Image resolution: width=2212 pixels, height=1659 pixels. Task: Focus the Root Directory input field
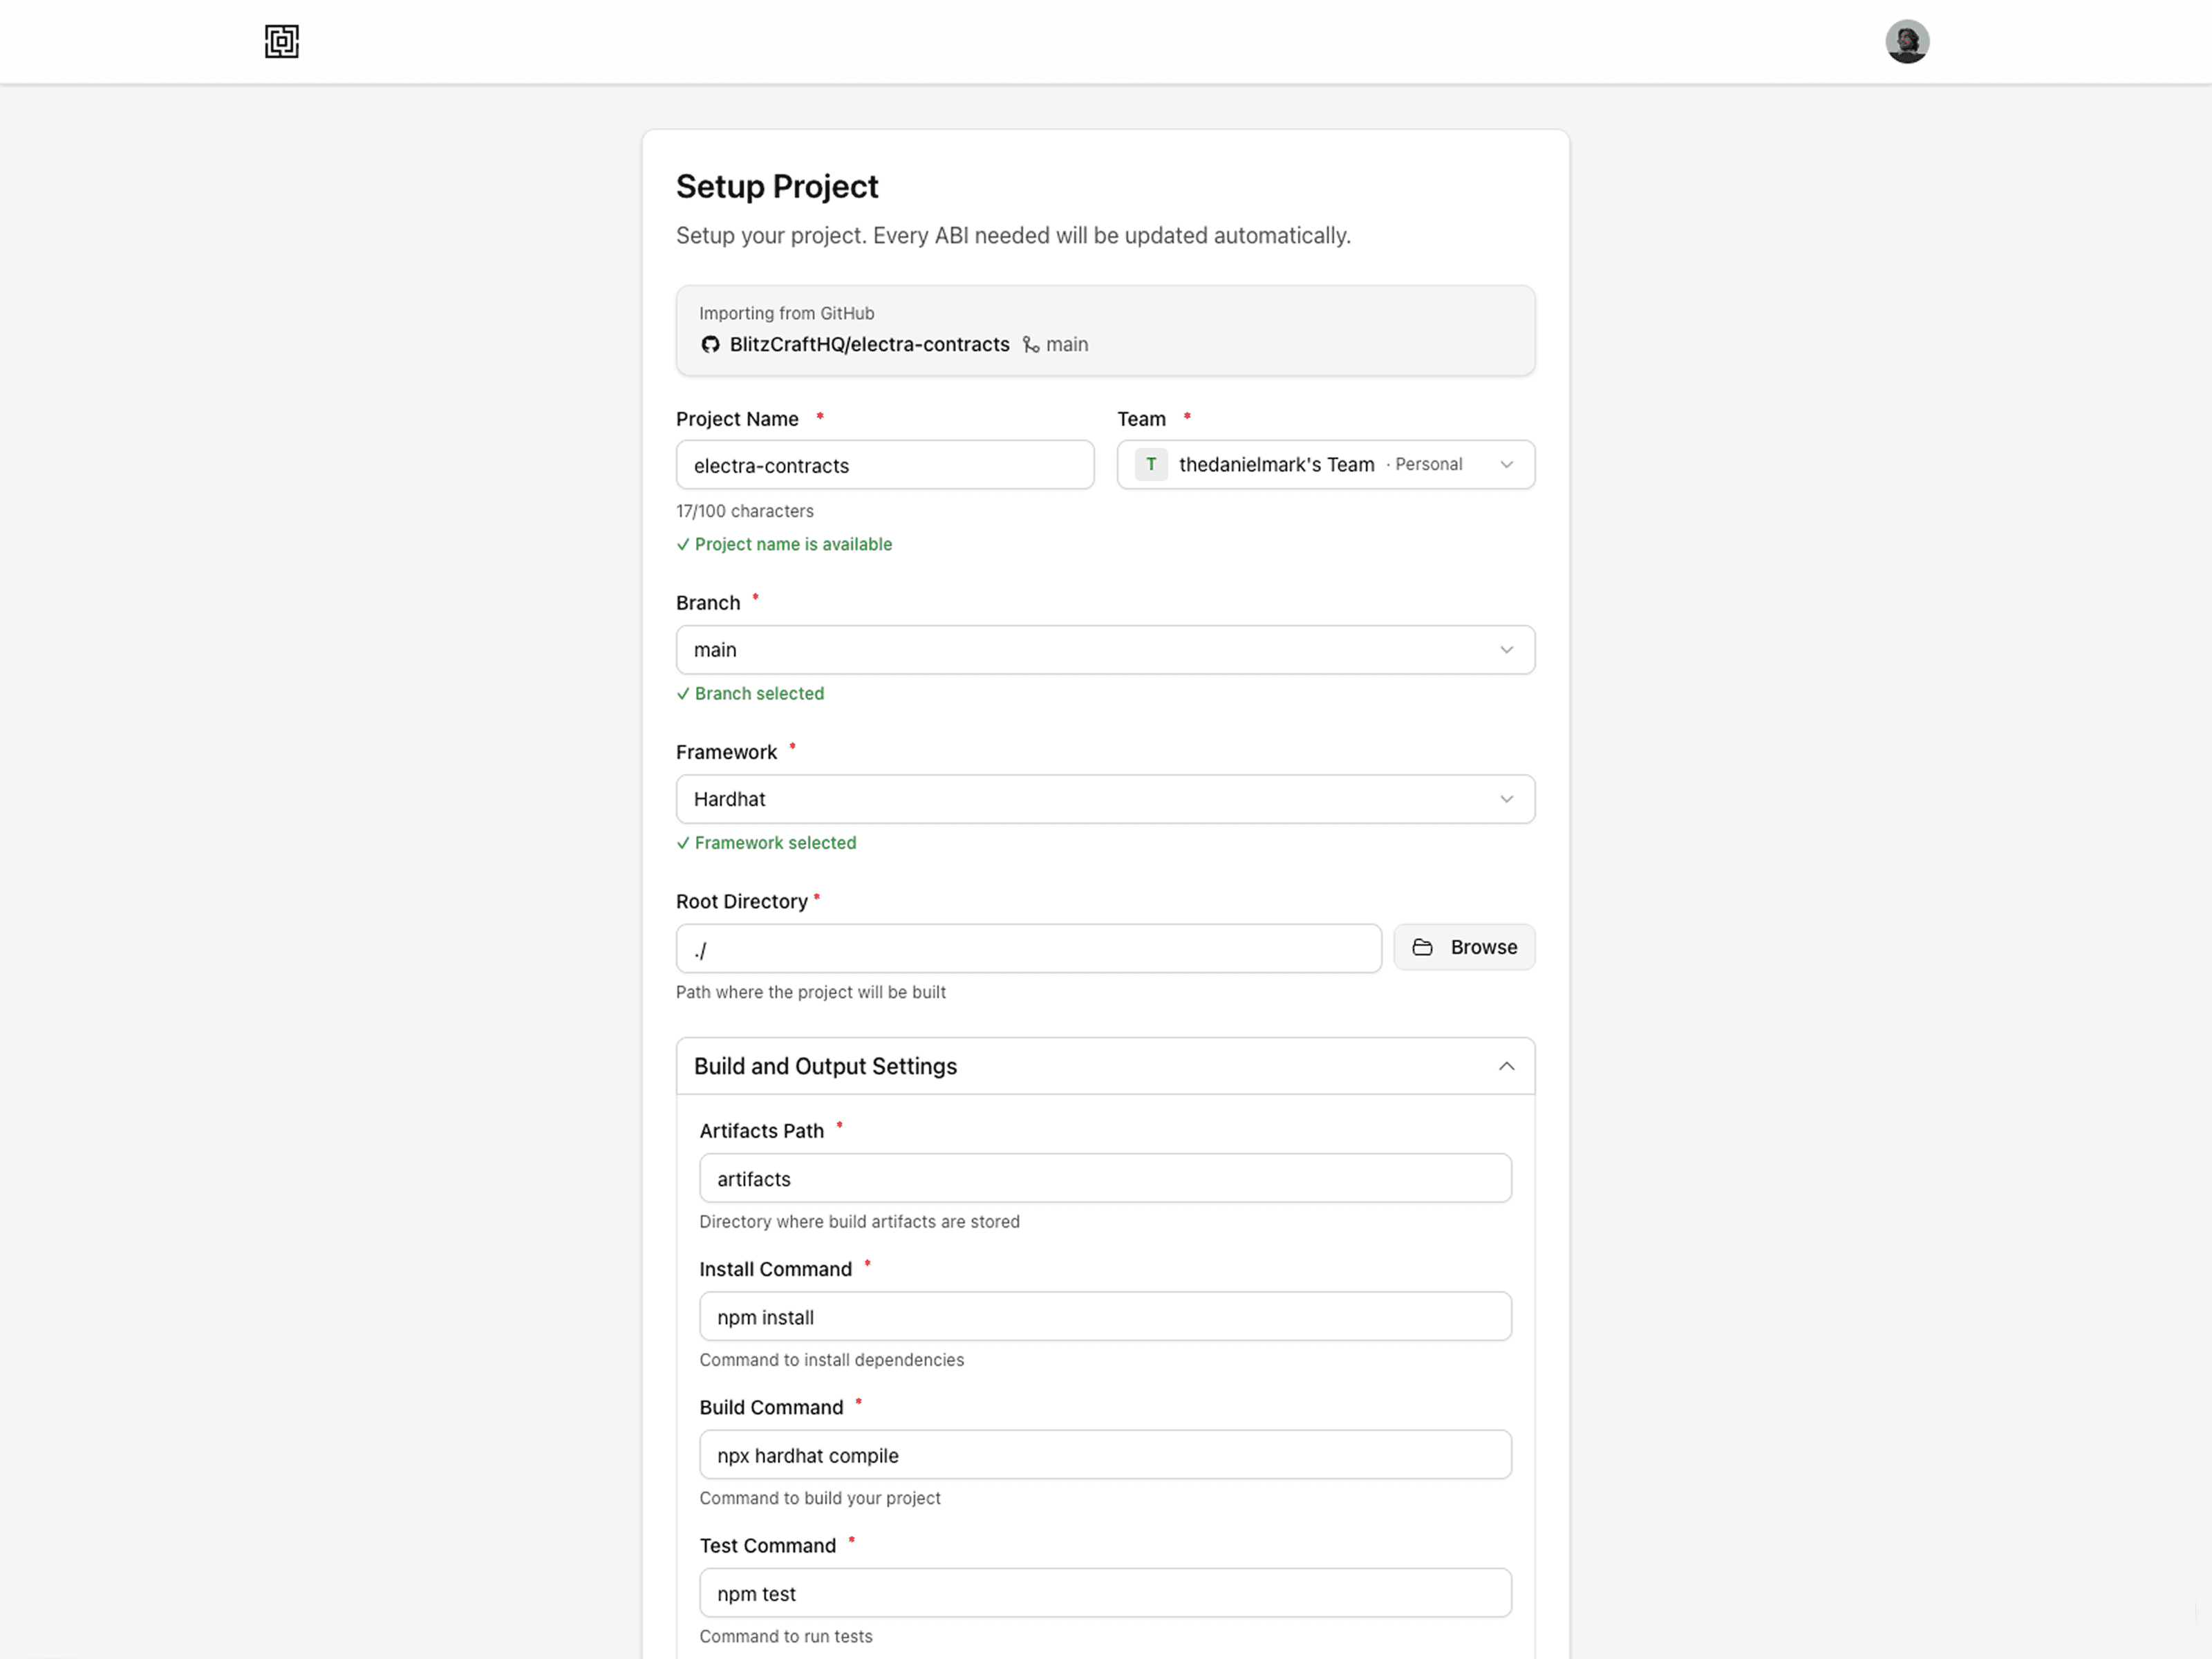[1028, 948]
